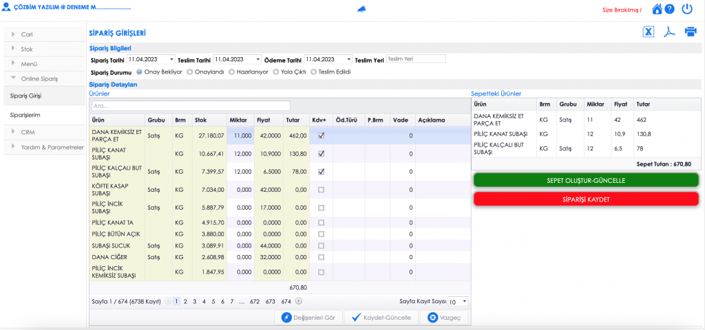
Task: Select the Yola Çıktı radio button
Action: point(275,71)
